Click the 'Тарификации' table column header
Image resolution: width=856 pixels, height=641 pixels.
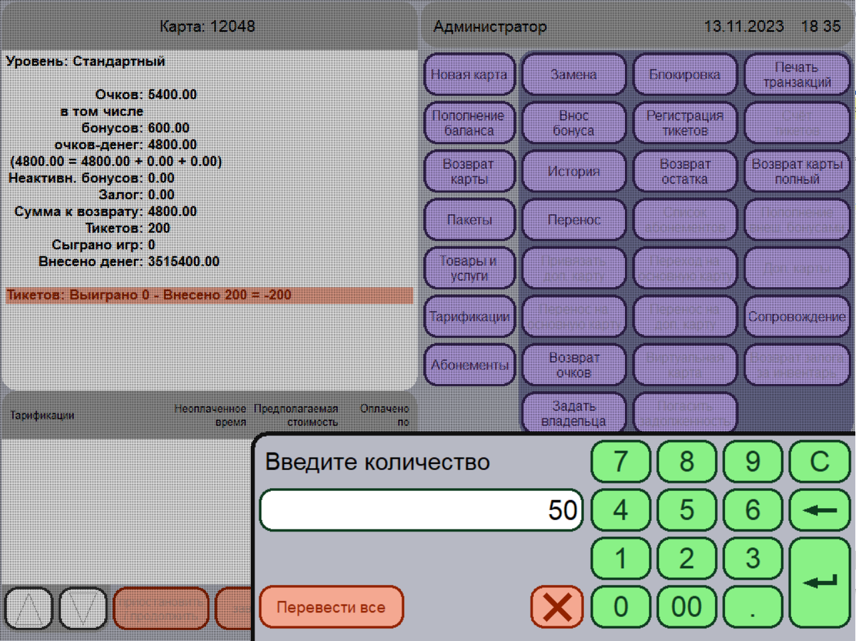[x=42, y=415]
